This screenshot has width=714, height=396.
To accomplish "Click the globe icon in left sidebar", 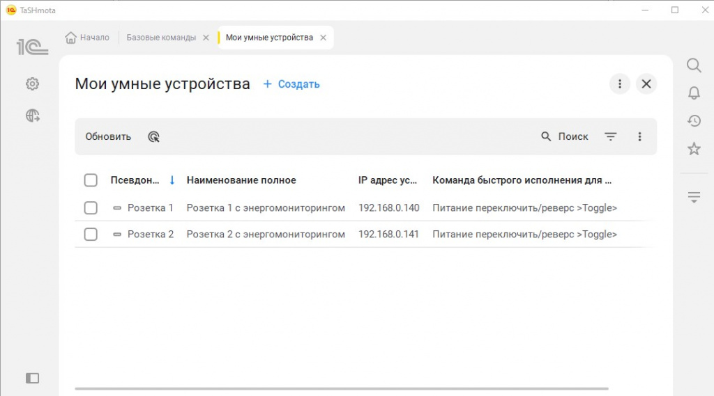I will pos(32,116).
